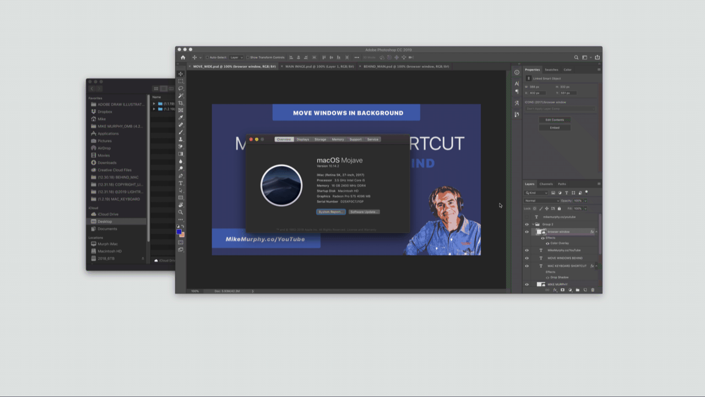705x397 pixels.
Task: Select the Frame tool
Action: [181, 110]
